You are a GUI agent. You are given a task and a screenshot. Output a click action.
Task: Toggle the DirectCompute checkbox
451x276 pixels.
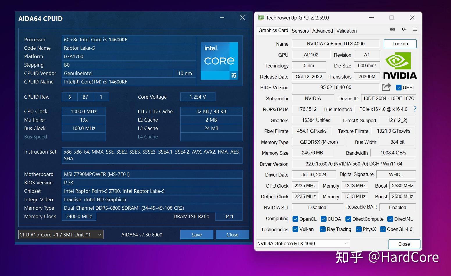click(348, 219)
